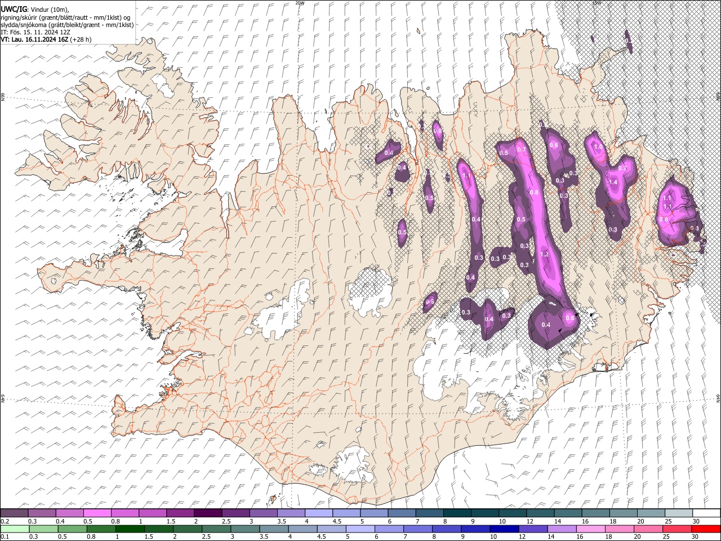Click the 1–1.5 darkest green swatch, bottom row
This screenshot has height=541, width=721.
(130, 529)
